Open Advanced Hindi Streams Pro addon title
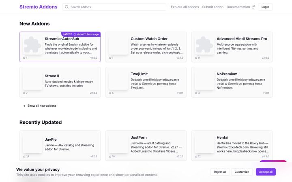Viewport: 292px width, 182px height. tap(242, 39)
